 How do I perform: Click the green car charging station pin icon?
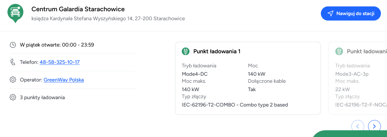pyautogui.click(x=15, y=13)
